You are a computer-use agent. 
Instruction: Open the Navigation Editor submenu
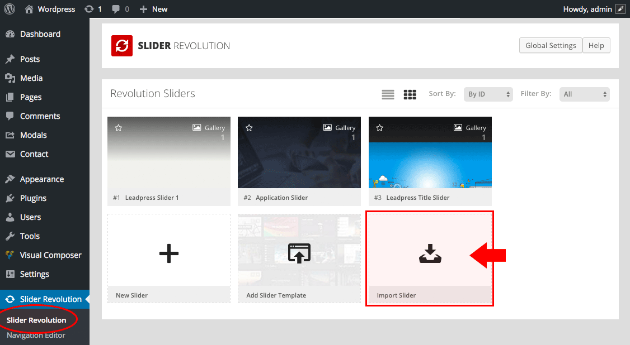(x=36, y=336)
